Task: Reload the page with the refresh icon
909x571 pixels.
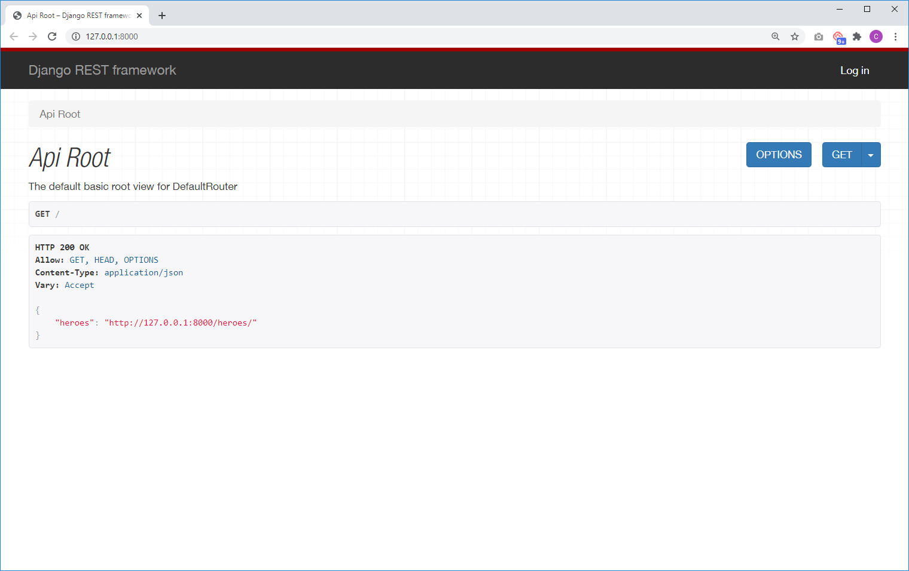Action: click(52, 36)
